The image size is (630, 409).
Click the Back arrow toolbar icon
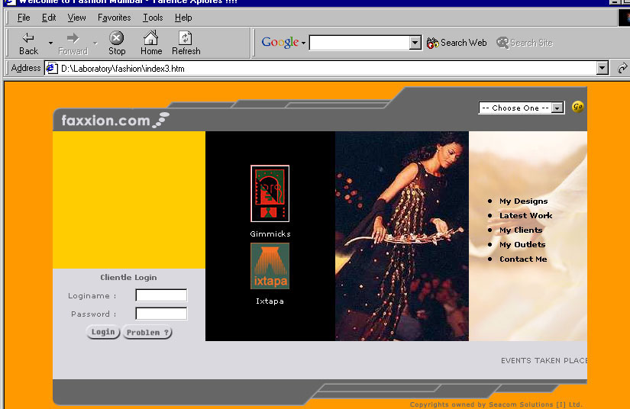pyautogui.click(x=28, y=38)
